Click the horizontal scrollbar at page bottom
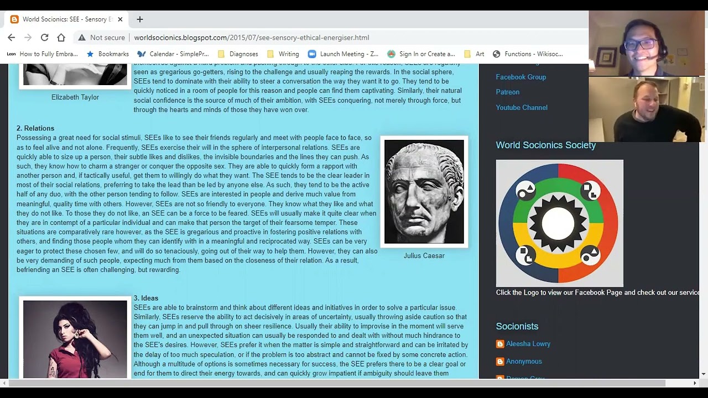The width and height of the screenshot is (708, 398). tap(336, 383)
